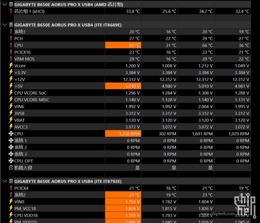The image size is (260, 223).
Task: Click thermometer icon of 系统2 row
Action: click(x=11, y=195)
